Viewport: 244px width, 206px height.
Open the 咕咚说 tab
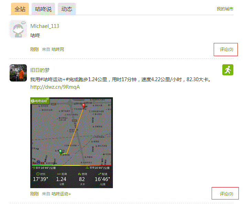(x=43, y=9)
